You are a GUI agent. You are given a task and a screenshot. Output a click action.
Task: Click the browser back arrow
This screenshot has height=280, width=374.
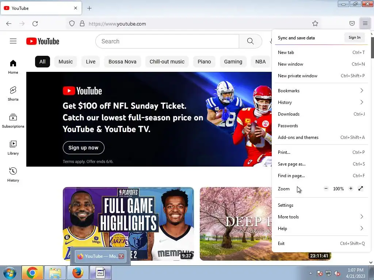pos(9,24)
